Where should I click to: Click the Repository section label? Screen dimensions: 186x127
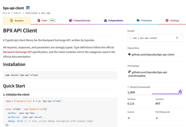[x=133, y=48]
